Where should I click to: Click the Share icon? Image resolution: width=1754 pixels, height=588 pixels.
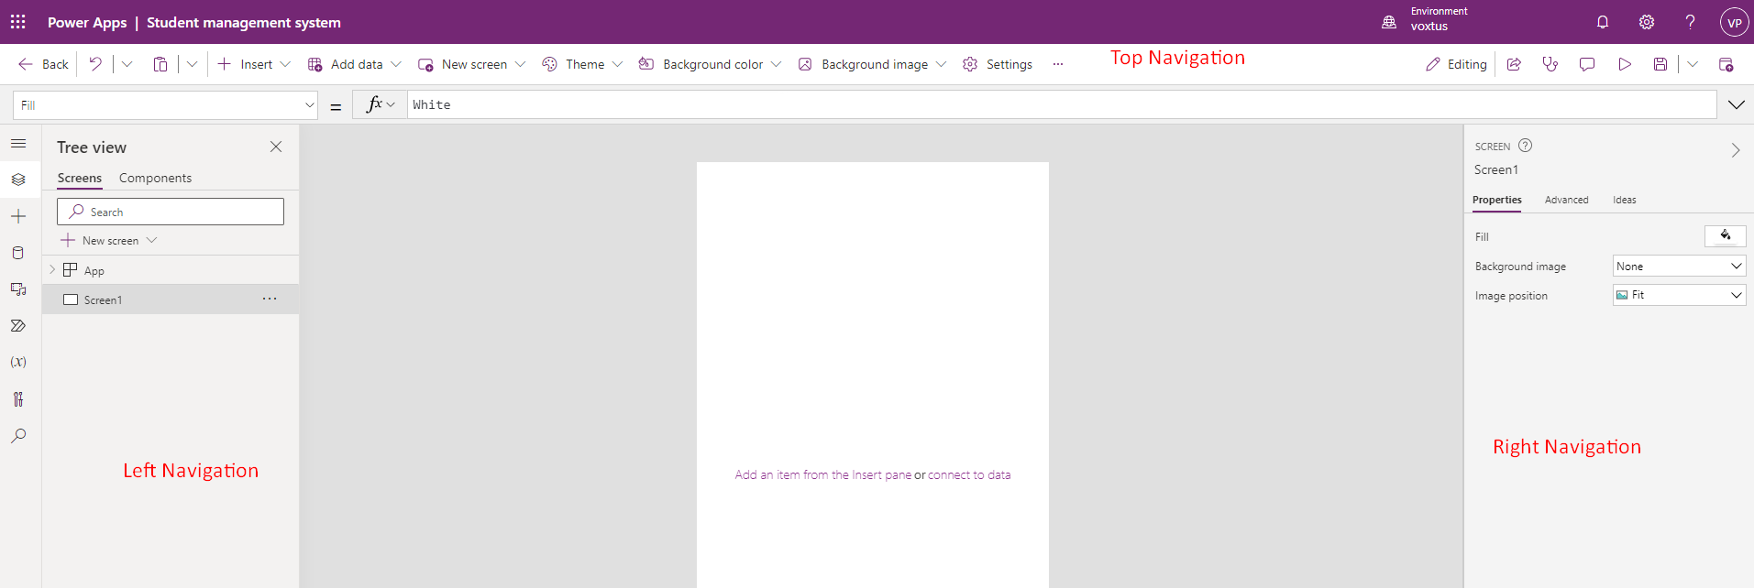1514,64
